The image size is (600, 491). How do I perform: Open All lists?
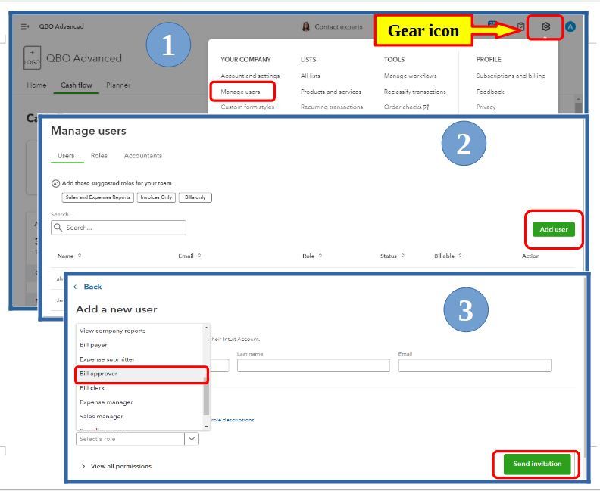tap(311, 76)
